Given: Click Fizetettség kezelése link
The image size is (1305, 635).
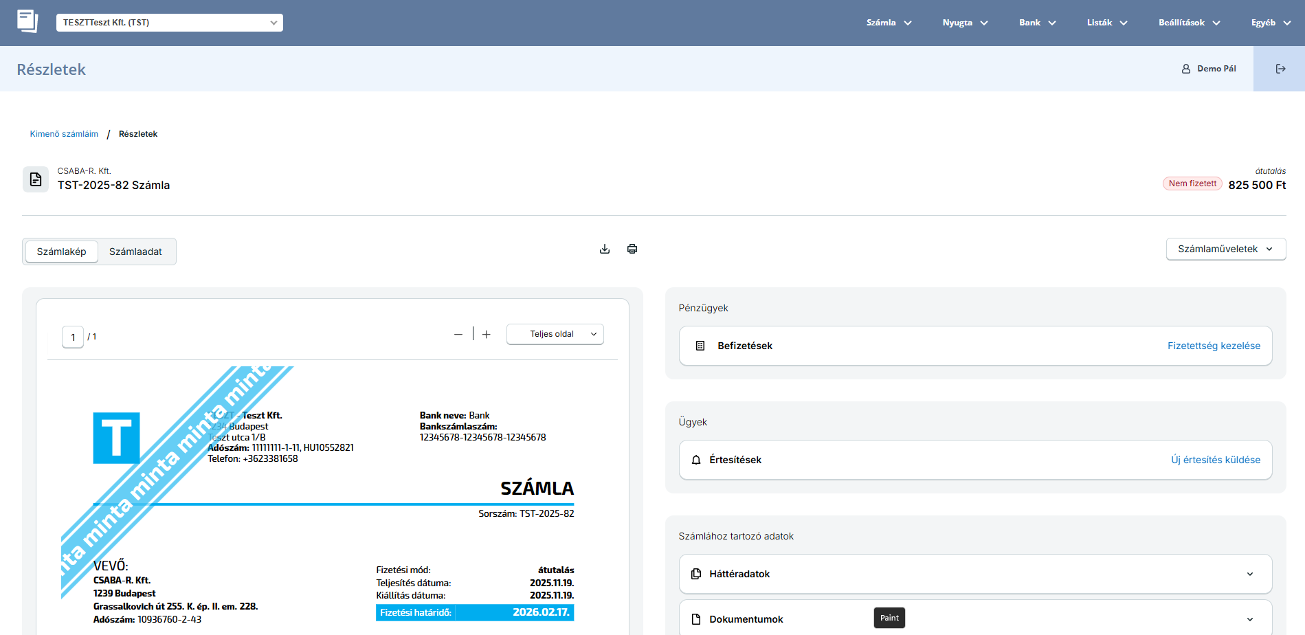Looking at the screenshot, I should tap(1214, 346).
